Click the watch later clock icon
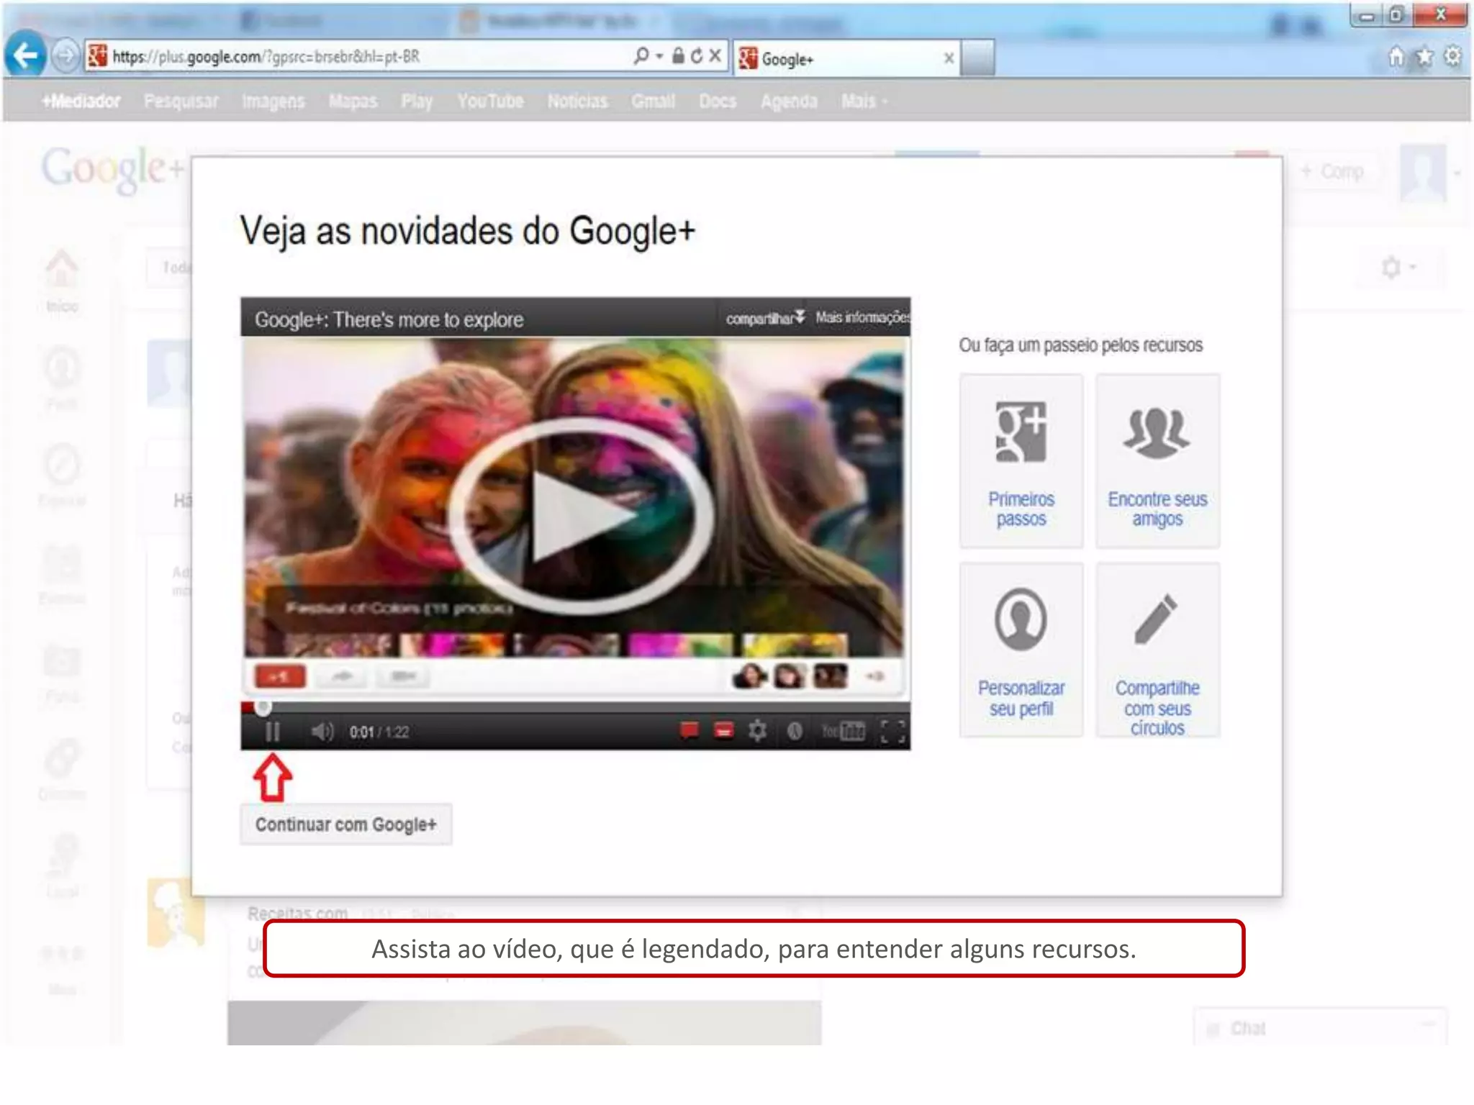This screenshot has height=1105, width=1474. (x=794, y=732)
